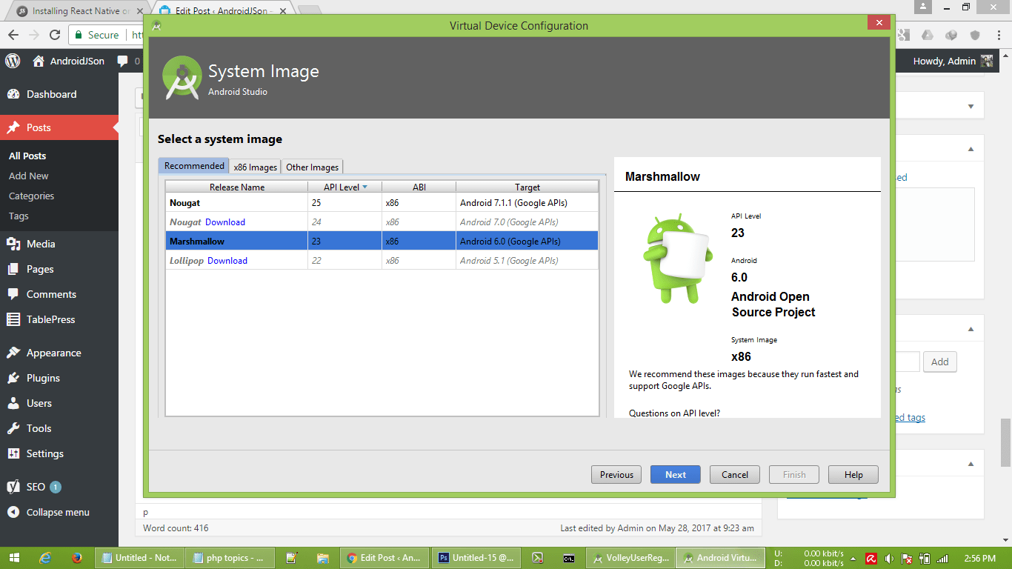This screenshot has width=1012, height=569.
Task: Launch Firefox from the taskbar
Action: click(77, 558)
